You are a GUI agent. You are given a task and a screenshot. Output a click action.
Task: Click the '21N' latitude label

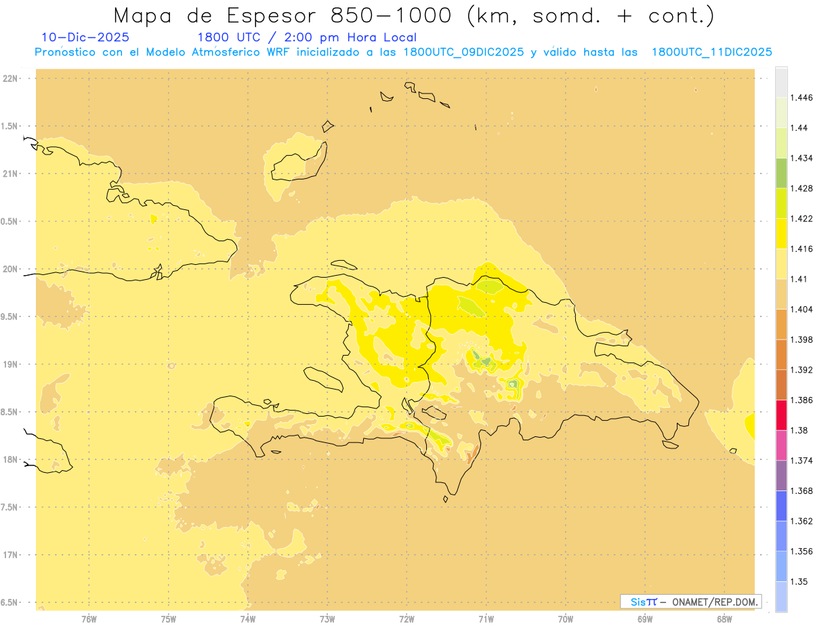coord(11,173)
